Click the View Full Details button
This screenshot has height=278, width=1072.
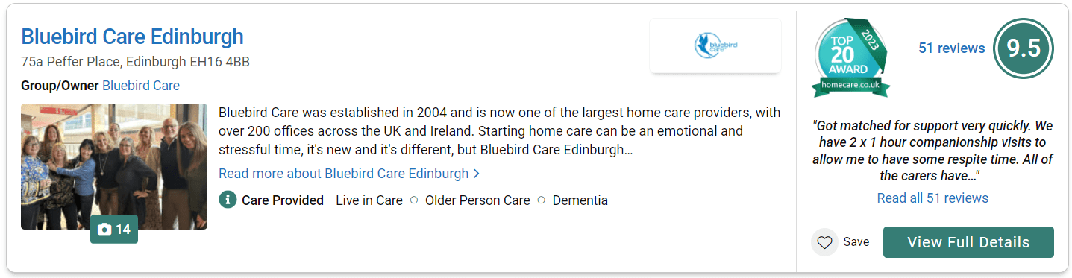(x=968, y=242)
